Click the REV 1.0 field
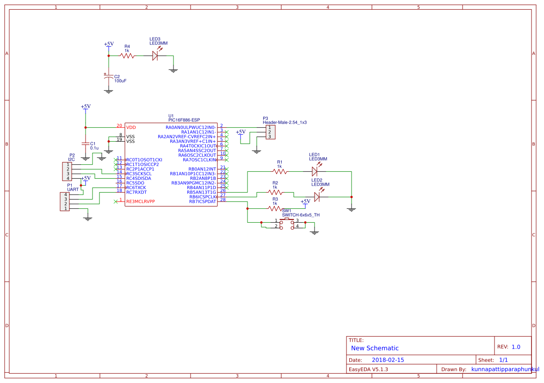The height and width of the screenshot is (383, 544). click(509, 347)
